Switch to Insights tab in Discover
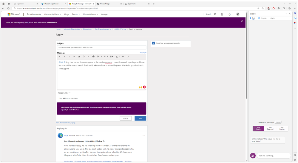The width and height of the screenshot is (298, 163). pos(272,18)
